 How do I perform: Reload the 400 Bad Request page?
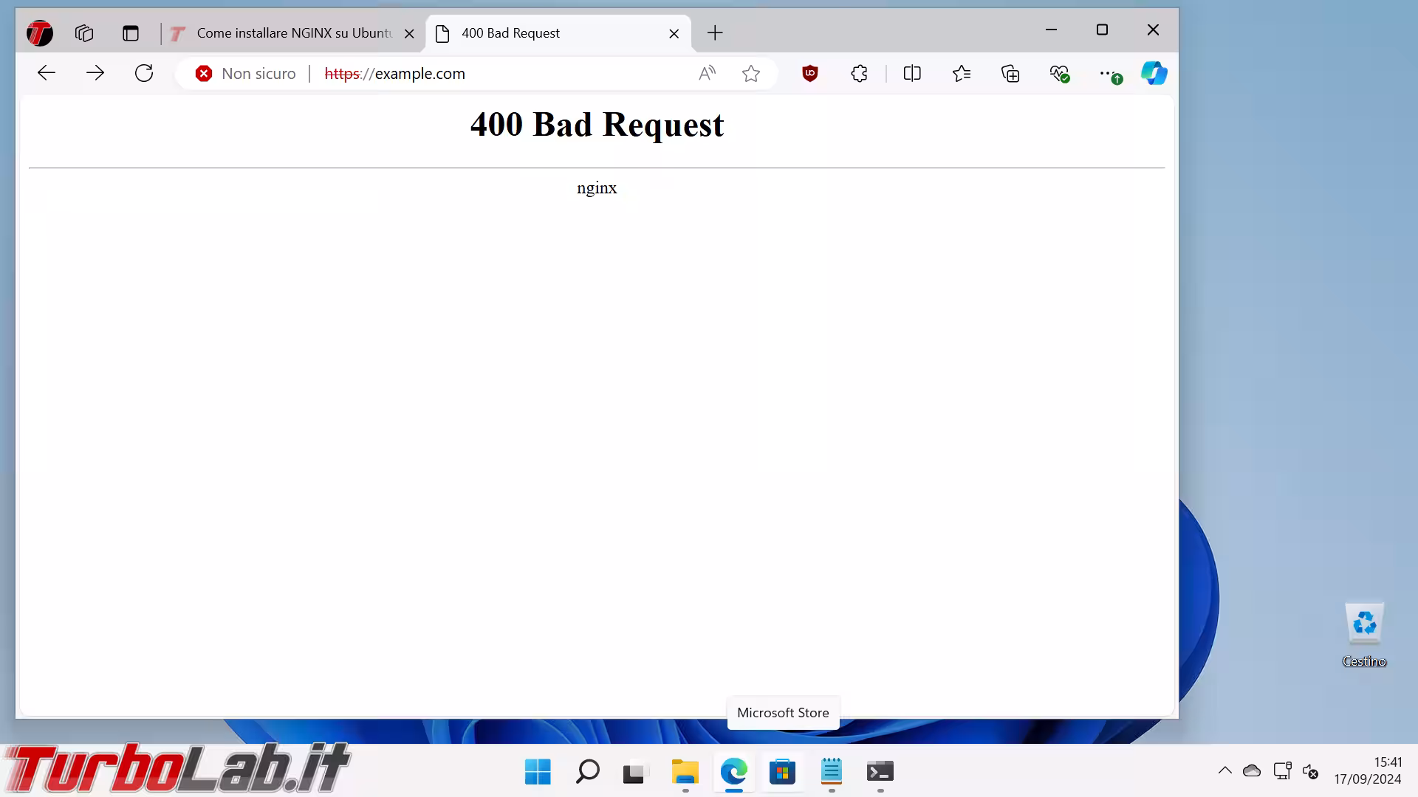[144, 73]
